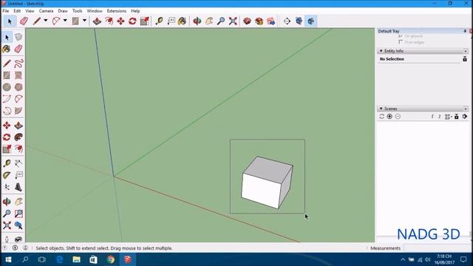Open File Explorer from the taskbar
This screenshot has height=266, width=473.
click(x=76, y=259)
